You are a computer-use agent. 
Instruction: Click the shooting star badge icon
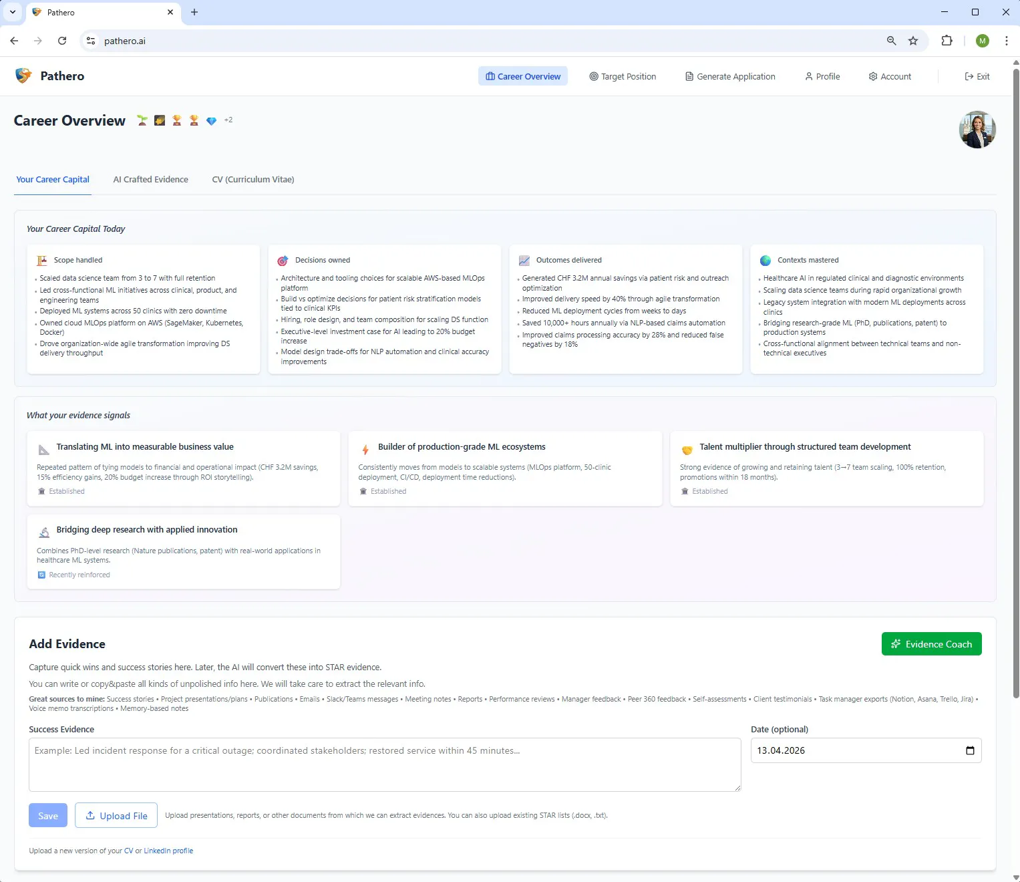pyautogui.click(x=160, y=120)
